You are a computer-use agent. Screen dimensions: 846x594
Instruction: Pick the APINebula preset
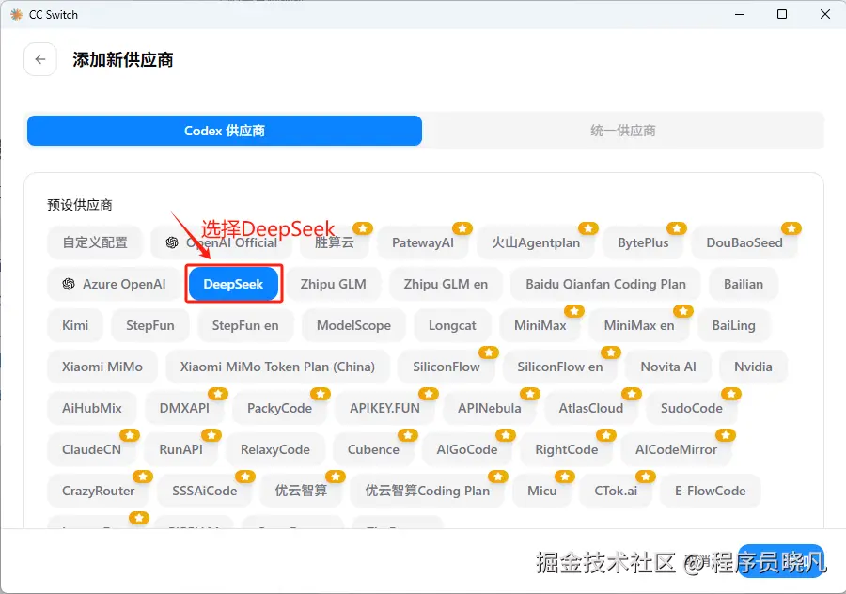tap(490, 408)
